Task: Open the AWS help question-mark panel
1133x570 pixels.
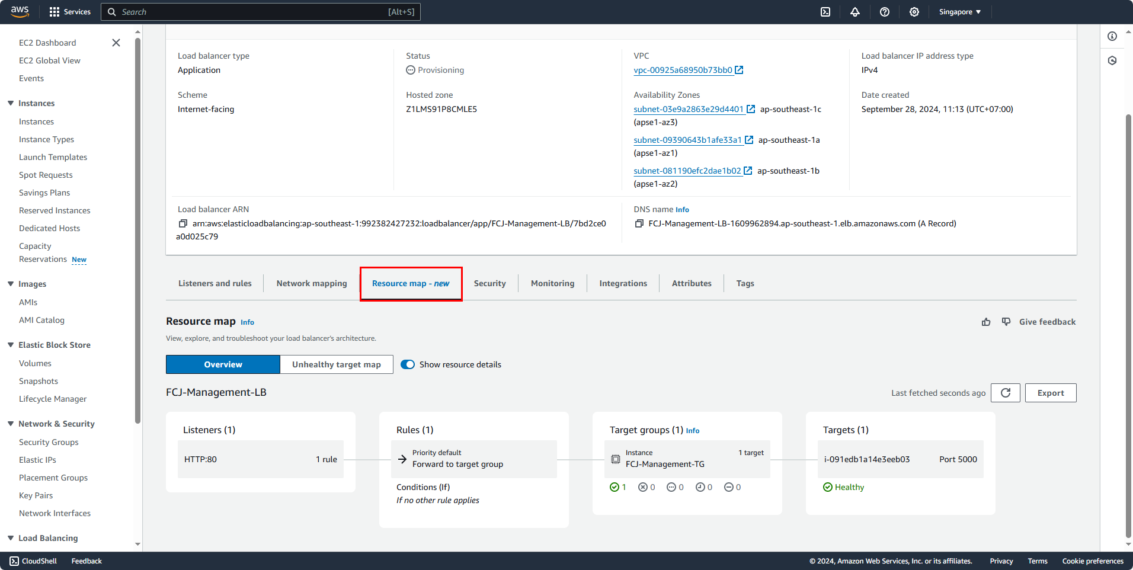Action: pyautogui.click(x=884, y=12)
